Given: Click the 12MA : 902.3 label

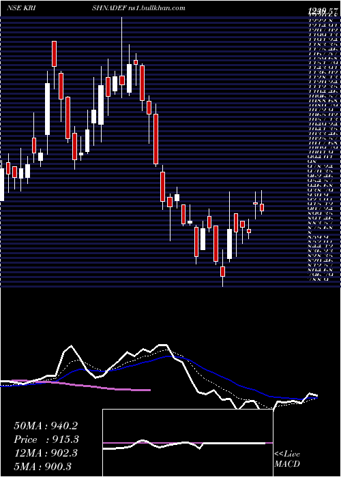Looking at the screenshot, I should (x=46, y=453).
